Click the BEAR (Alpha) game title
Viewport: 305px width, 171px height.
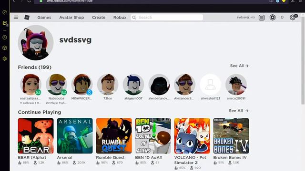point(32,157)
